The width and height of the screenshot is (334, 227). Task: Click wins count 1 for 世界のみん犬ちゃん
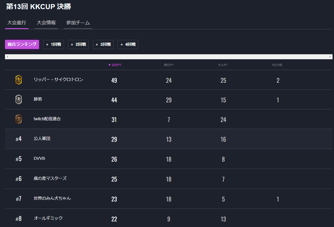[278, 199]
